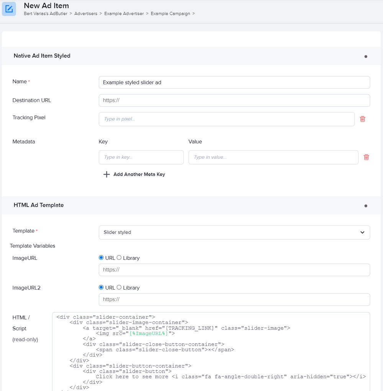
Task: Select URL option for ImageURL
Action: tap(101, 257)
